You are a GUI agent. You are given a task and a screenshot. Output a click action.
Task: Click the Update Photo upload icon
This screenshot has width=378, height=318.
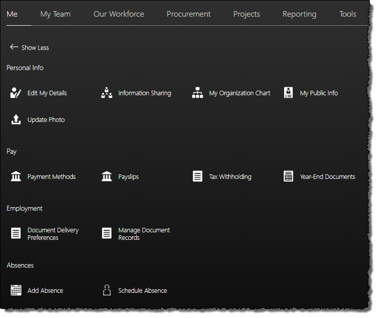tap(16, 119)
